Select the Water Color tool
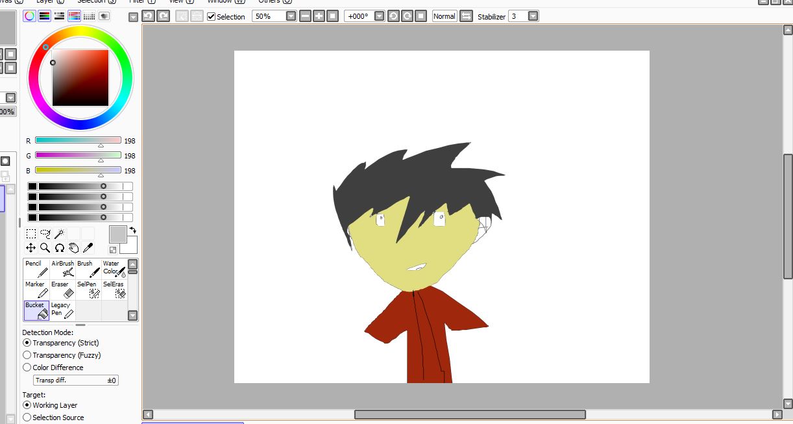 [x=114, y=269]
